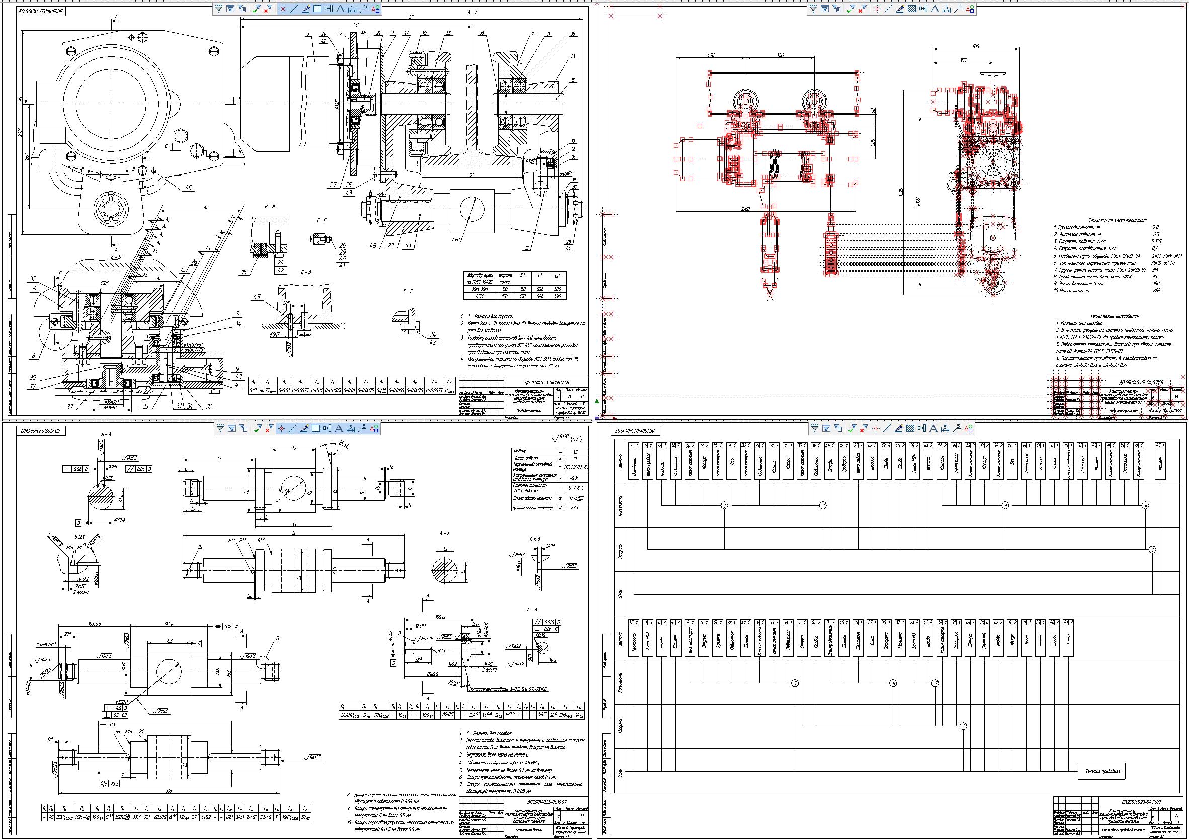Select the point filter icon in top-left drawing window

282,9
